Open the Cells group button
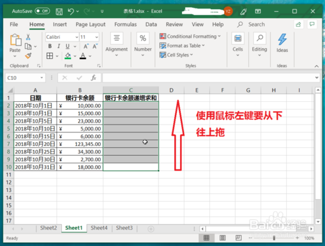325x246 pixels. coord(238,45)
